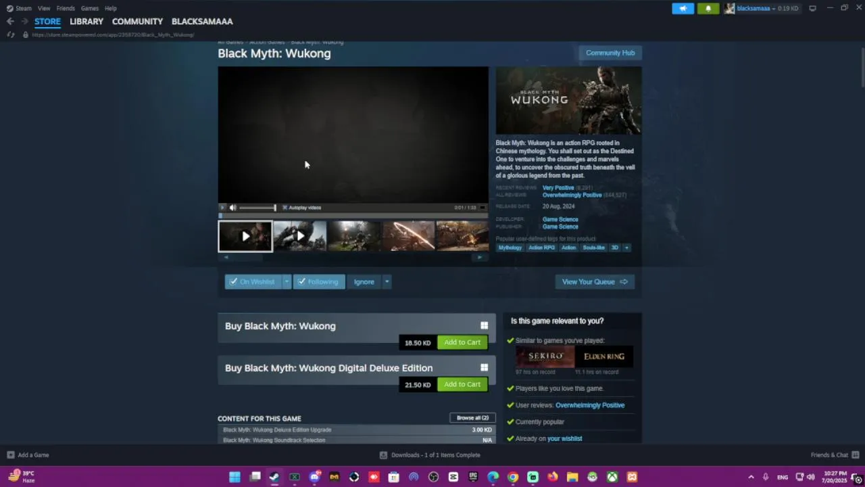The height and width of the screenshot is (487, 865).
Task: Select the second trailer thumbnail
Action: pos(300,236)
